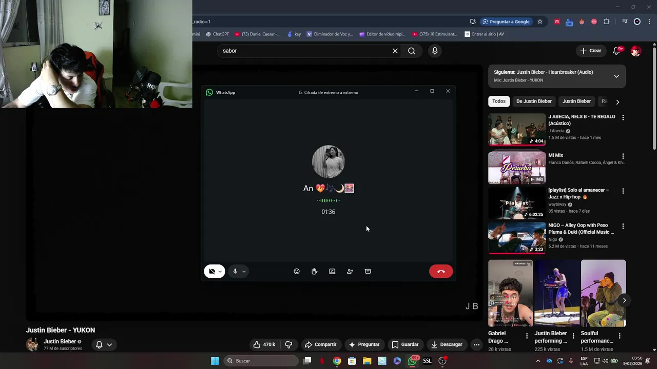
Task: Open the taskbar volume control
Action: click(605, 361)
